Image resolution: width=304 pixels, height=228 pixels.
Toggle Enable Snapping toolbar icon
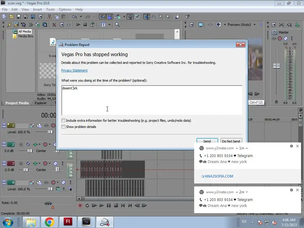point(102,17)
